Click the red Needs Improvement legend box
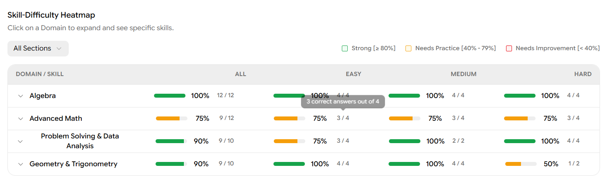Viewport: 609px width, 189px height. (509, 49)
